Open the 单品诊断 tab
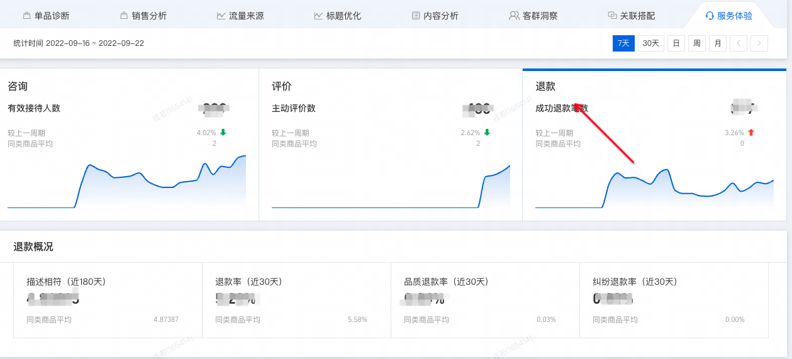The width and height of the screenshot is (792, 359). click(46, 16)
